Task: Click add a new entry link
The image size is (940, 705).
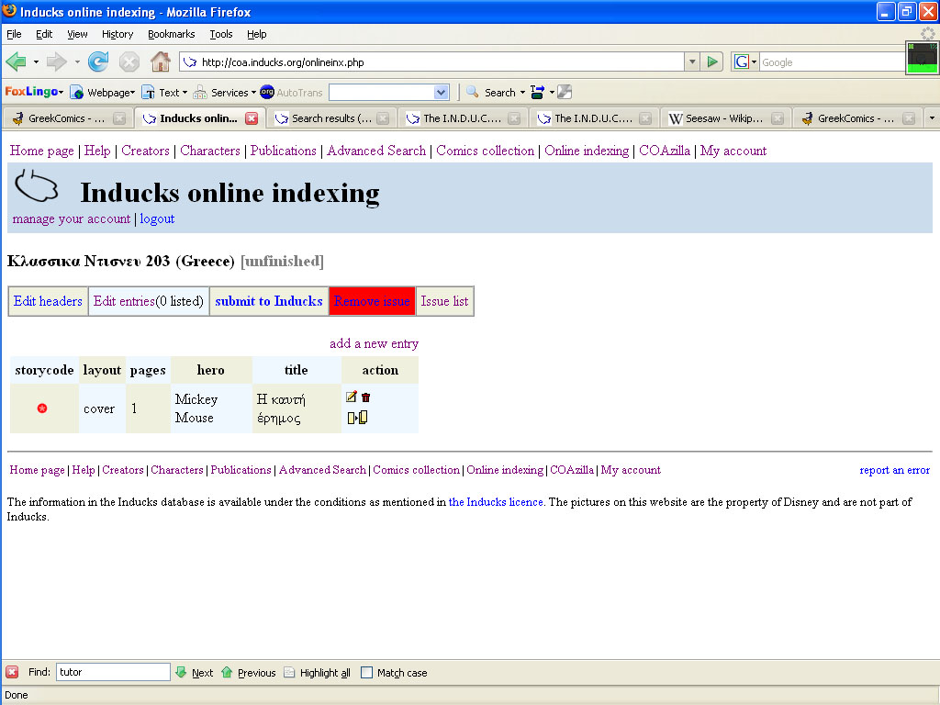Action: point(374,343)
